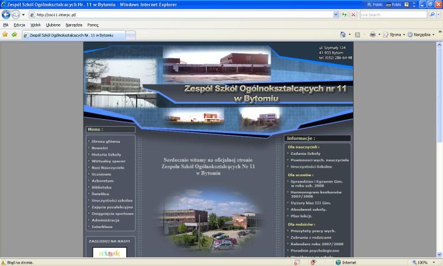Viewport: 443px width, 266px height.
Task: Open the Wirtualny spacer link
Action: click(x=108, y=161)
